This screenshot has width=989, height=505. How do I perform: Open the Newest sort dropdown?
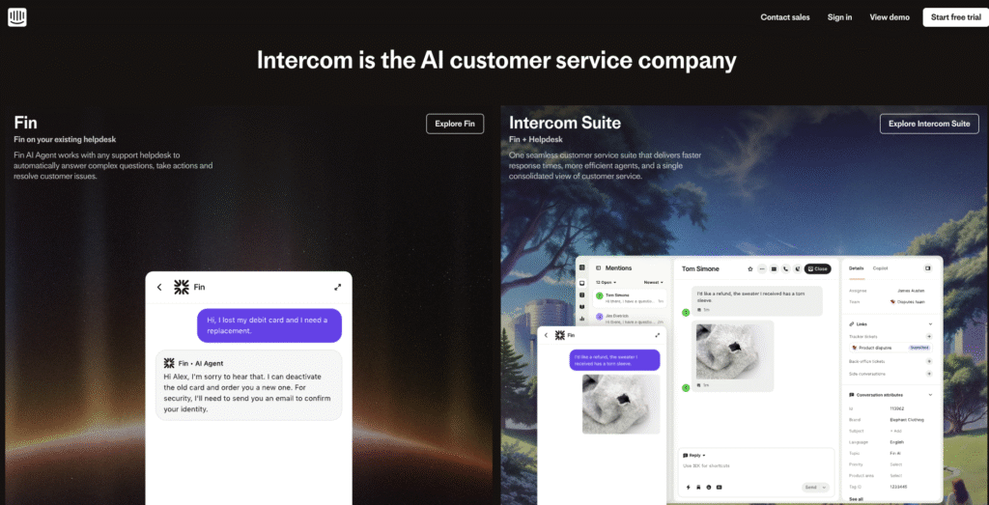(654, 283)
